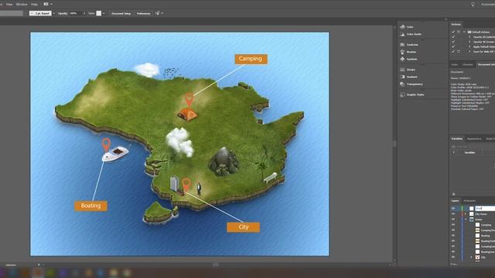Toggle the Opacity 60 action checkmark
Screen dimensions: 495x278
[453, 37]
